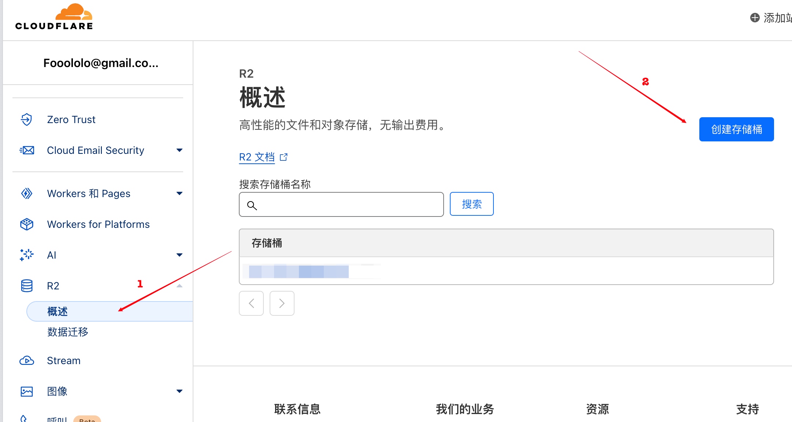Click the AI sparkle icon in sidebar
This screenshot has height=422, width=792.
(27, 255)
